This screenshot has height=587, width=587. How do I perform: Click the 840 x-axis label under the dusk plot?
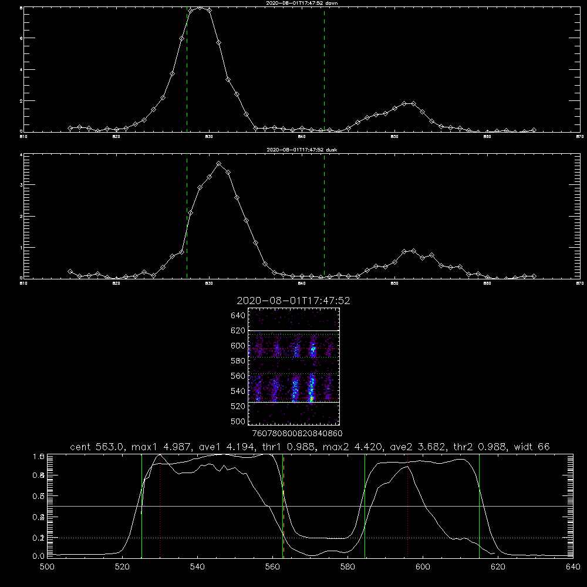(x=302, y=283)
